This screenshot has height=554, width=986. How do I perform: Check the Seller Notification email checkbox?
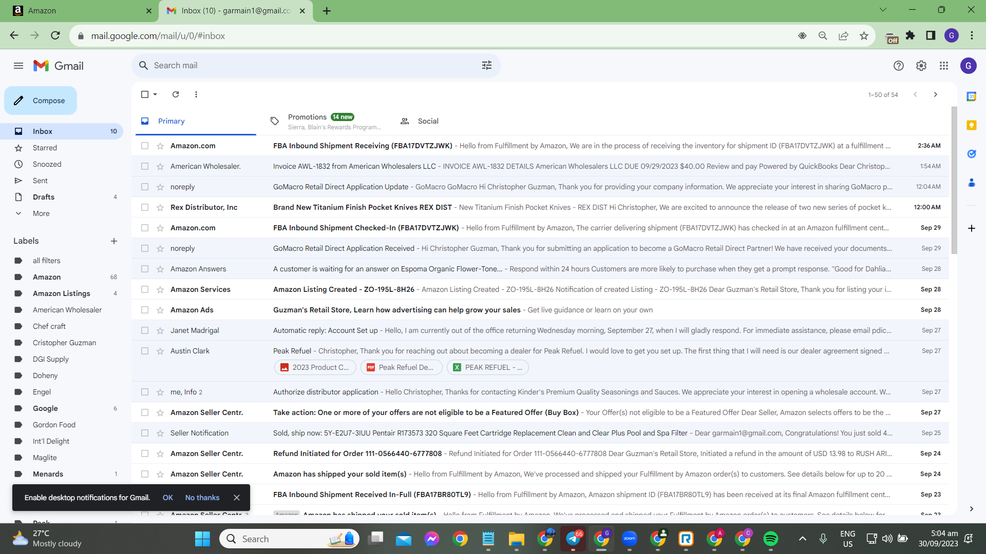(145, 433)
